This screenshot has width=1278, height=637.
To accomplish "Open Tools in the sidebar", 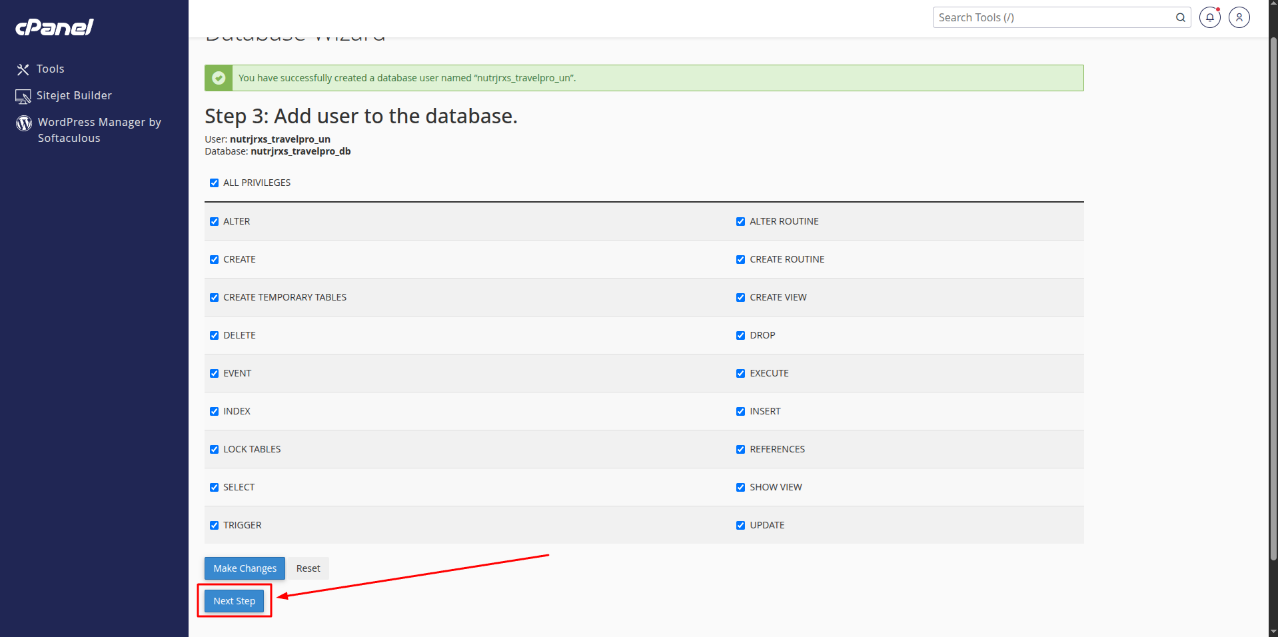I will coord(51,69).
